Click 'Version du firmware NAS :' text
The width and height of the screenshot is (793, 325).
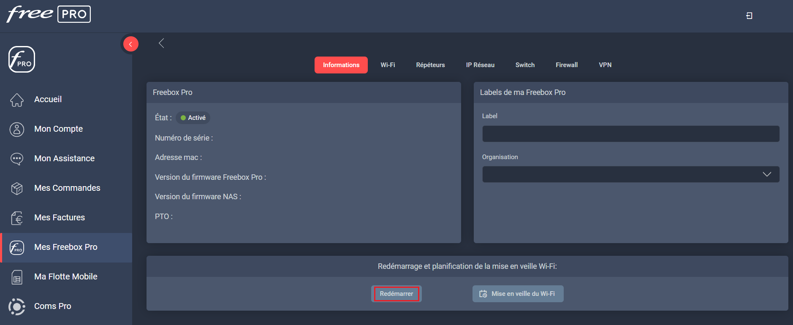point(198,197)
